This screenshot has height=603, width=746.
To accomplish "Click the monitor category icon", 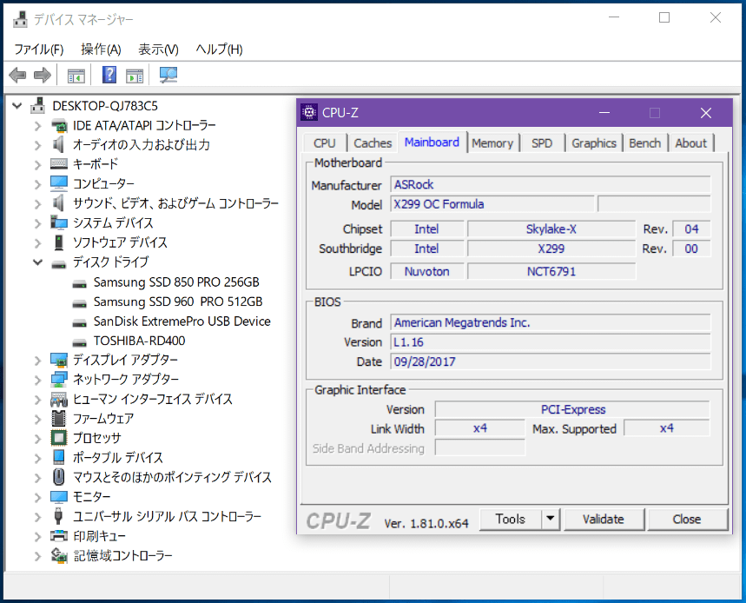I will click(59, 497).
